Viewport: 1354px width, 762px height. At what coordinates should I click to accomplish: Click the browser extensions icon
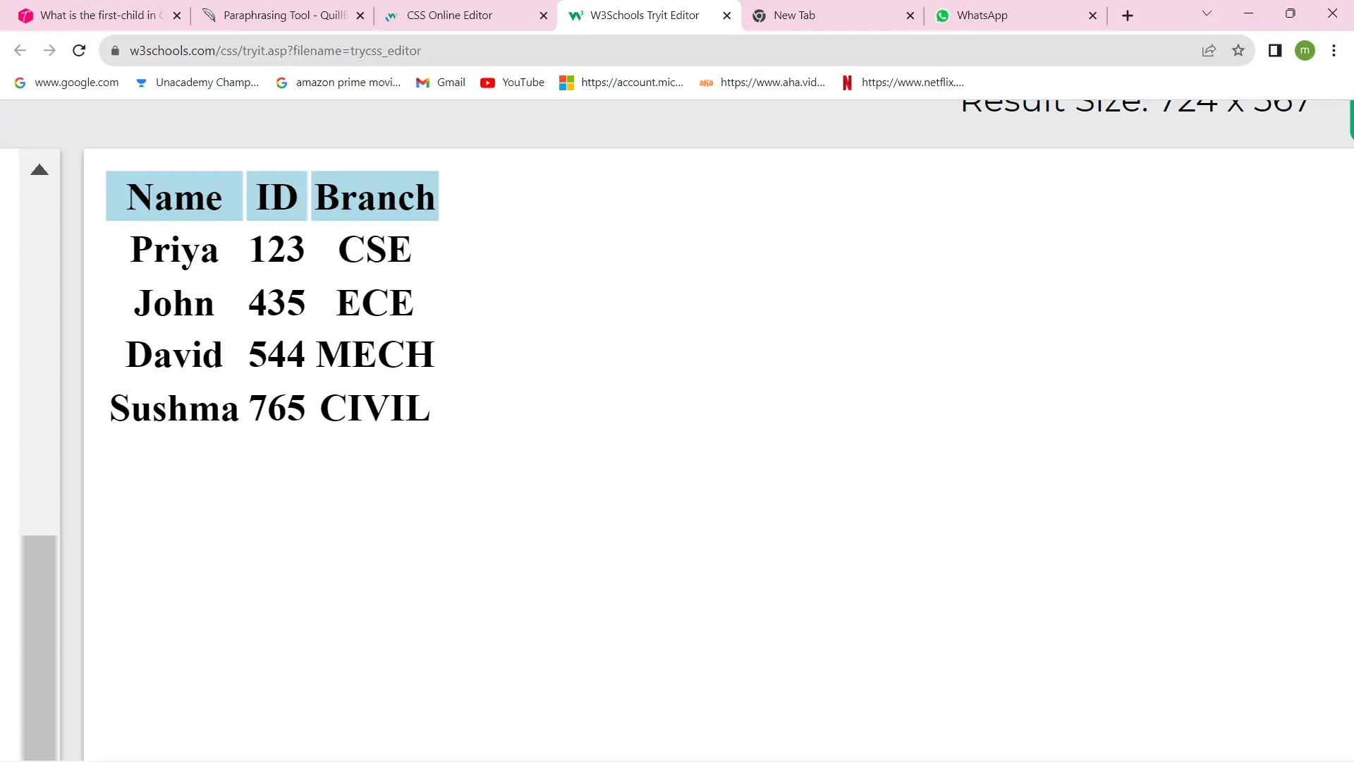click(x=1275, y=50)
